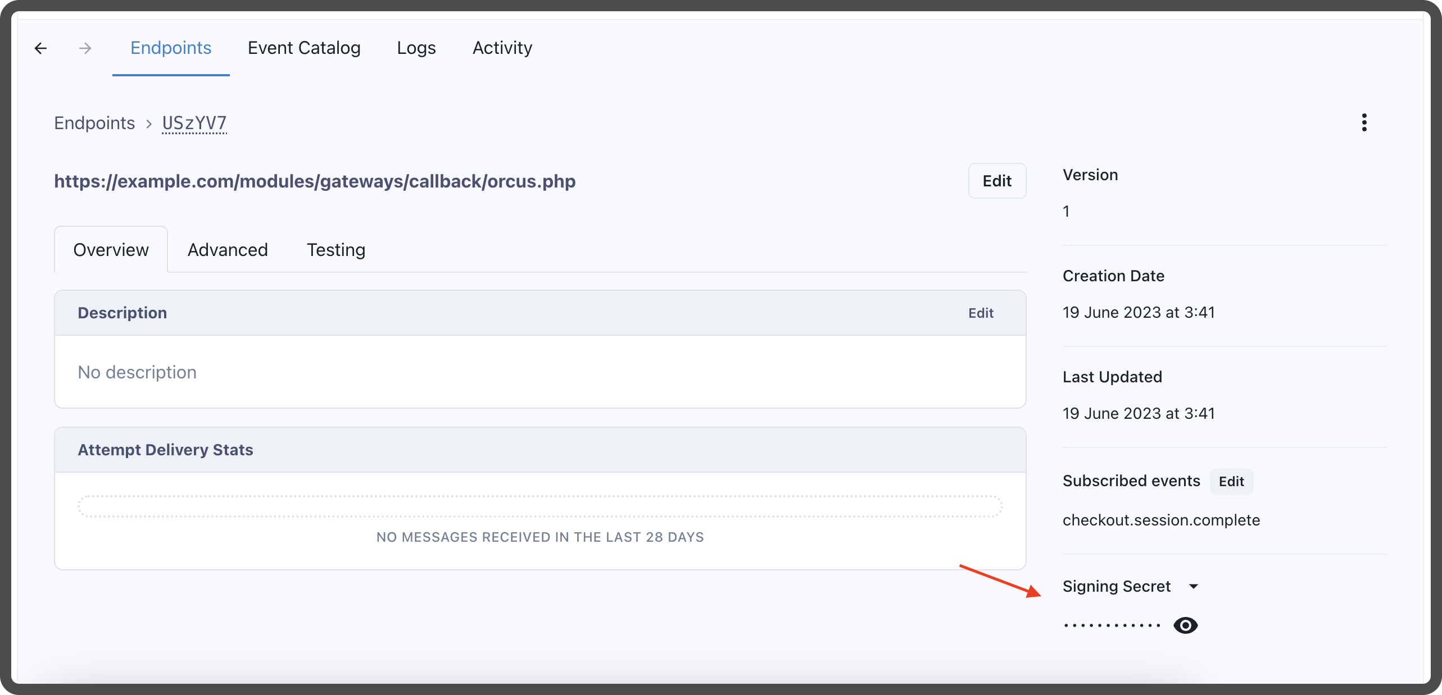Viewport: 1442px width, 695px height.
Task: Click the empty delivery stats progress bar
Action: click(x=539, y=506)
